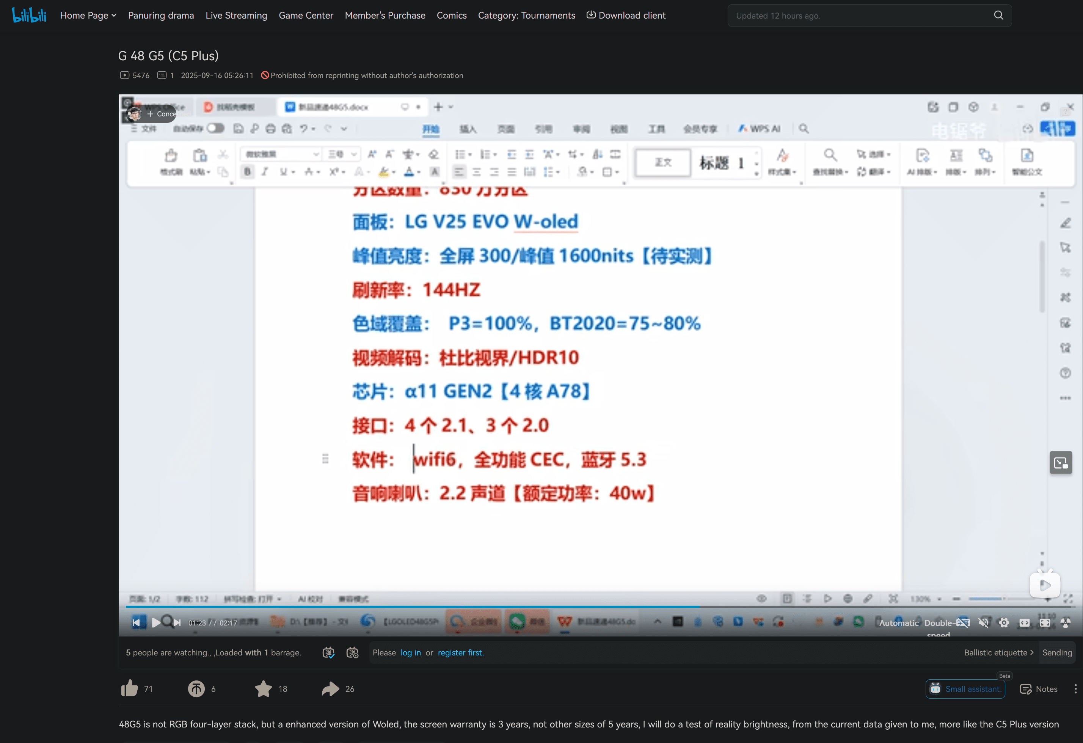Open more options three-dot menu
This screenshot has width=1083, height=743.
click(x=1075, y=689)
